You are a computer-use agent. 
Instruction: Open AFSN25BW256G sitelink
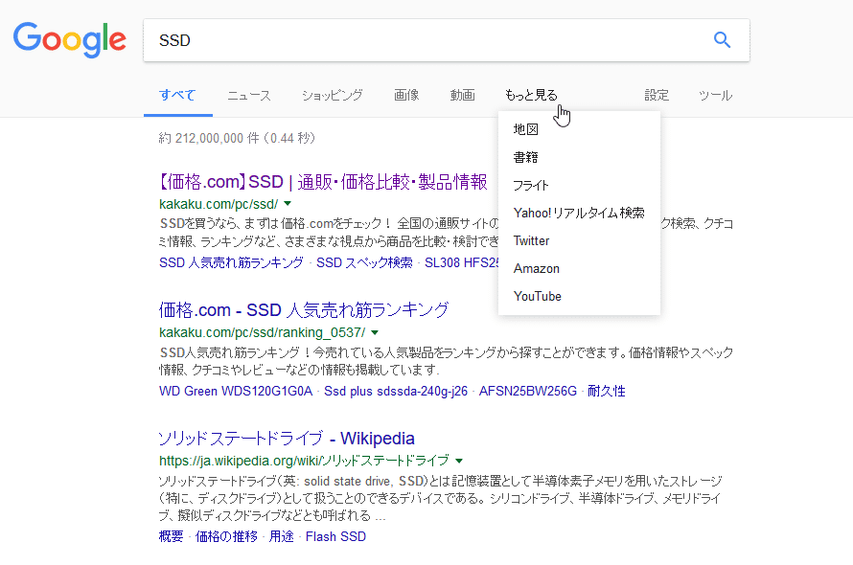click(528, 391)
